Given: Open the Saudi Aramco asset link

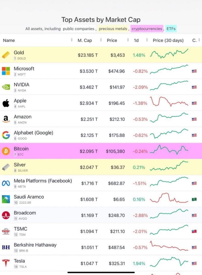Looking at the screenshot, I should (x=29, y=197).
